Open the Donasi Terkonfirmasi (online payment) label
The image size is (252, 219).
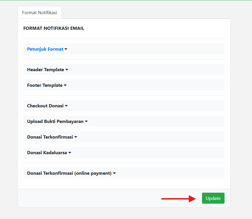[69, 173]
